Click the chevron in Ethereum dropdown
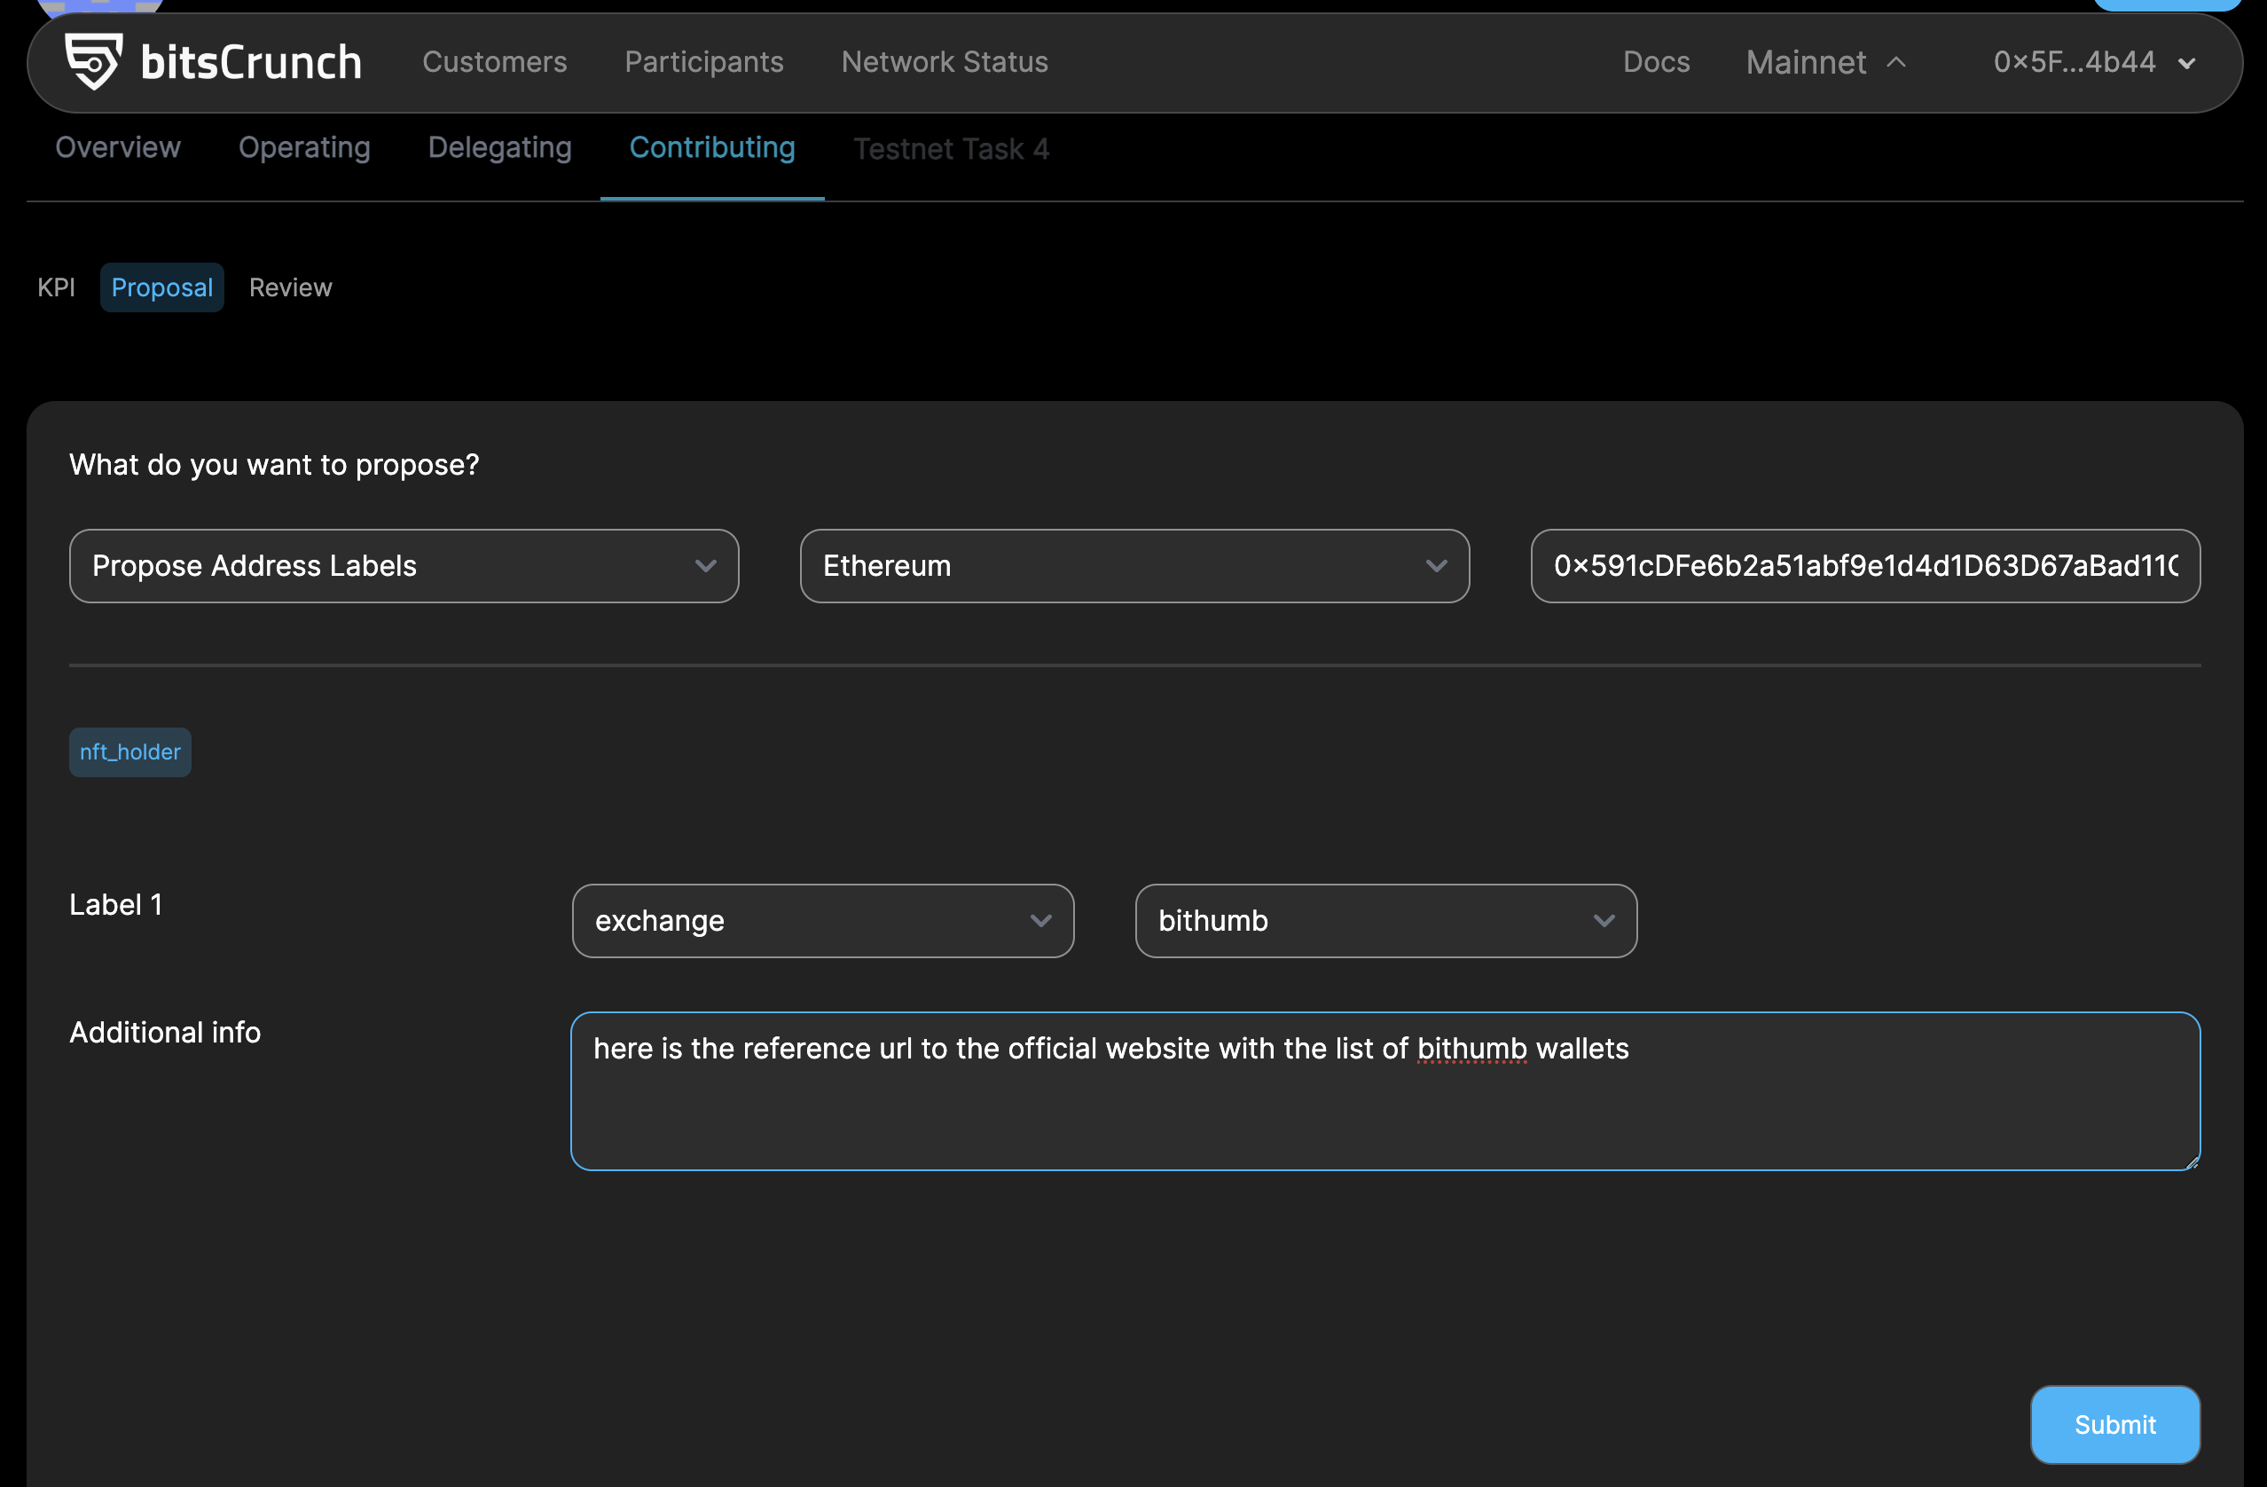The image size is (2267, 1487). click(x=1437, y=566)
